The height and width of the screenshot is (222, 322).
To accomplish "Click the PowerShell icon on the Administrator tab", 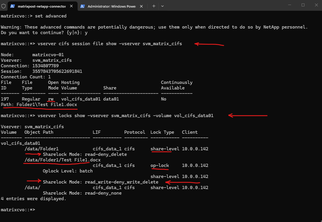I will [x=83, y=6].
